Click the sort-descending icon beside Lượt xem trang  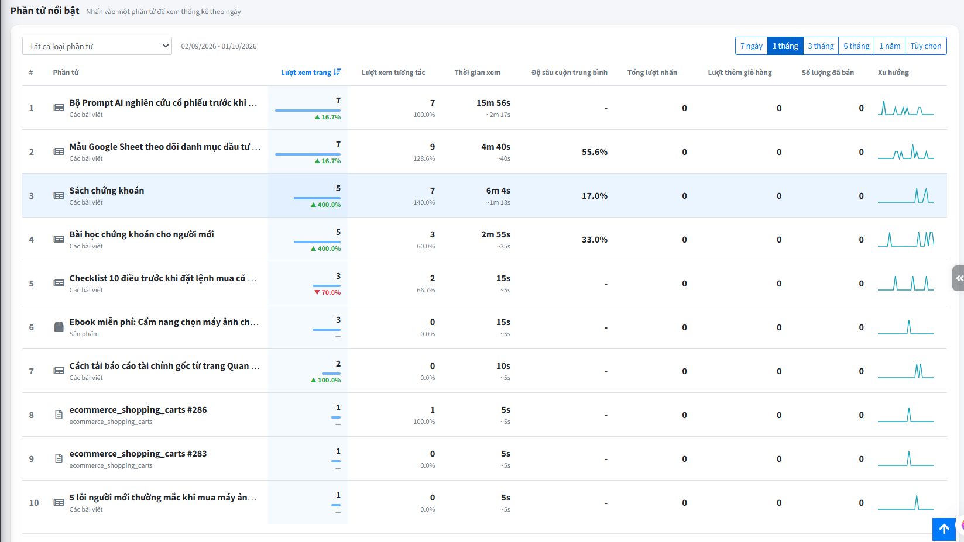pyautogui.click(x=337, y=73)
